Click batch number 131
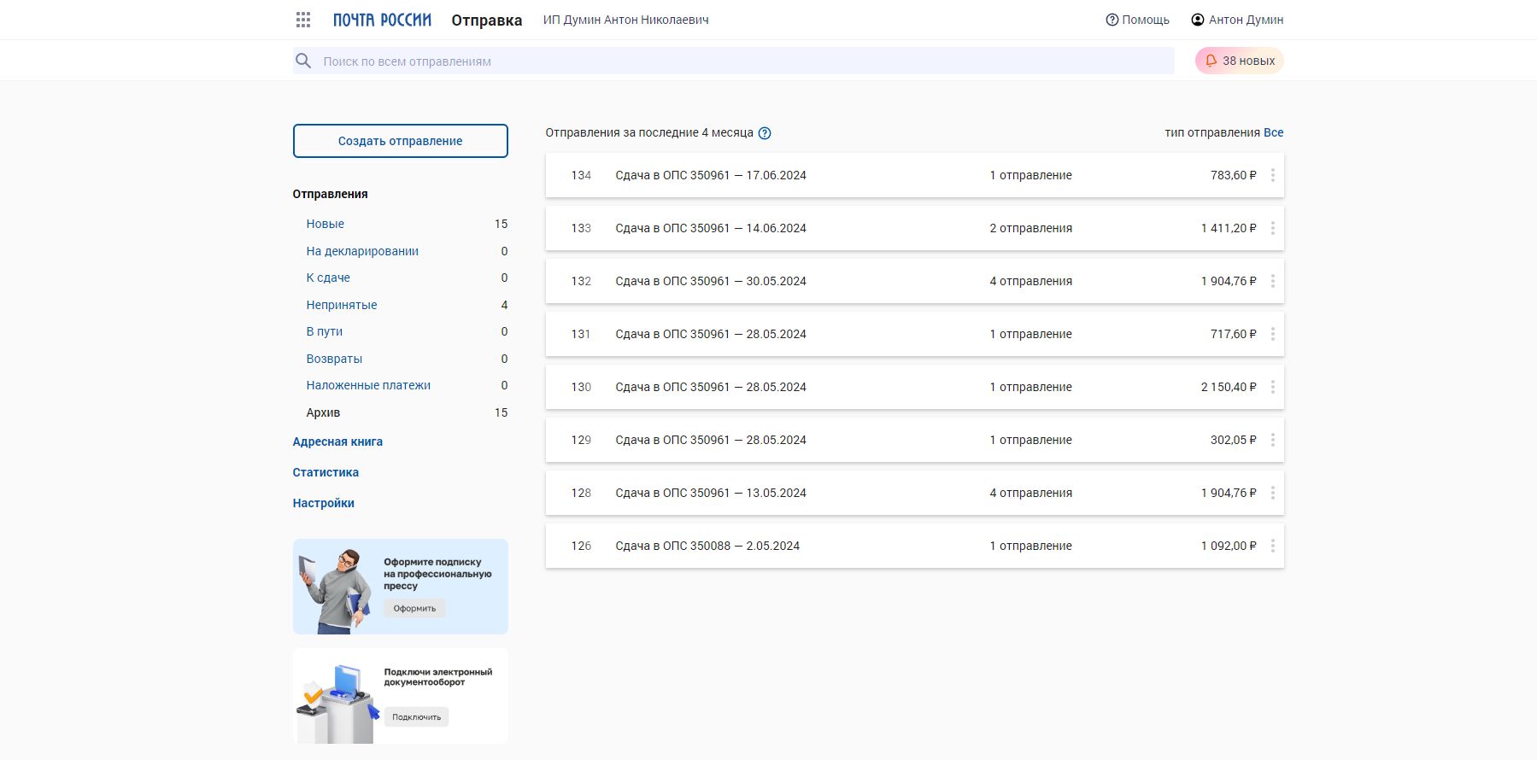Image resolution: width=1537 pixels, height=760 pixels. [x=581, y=334]
